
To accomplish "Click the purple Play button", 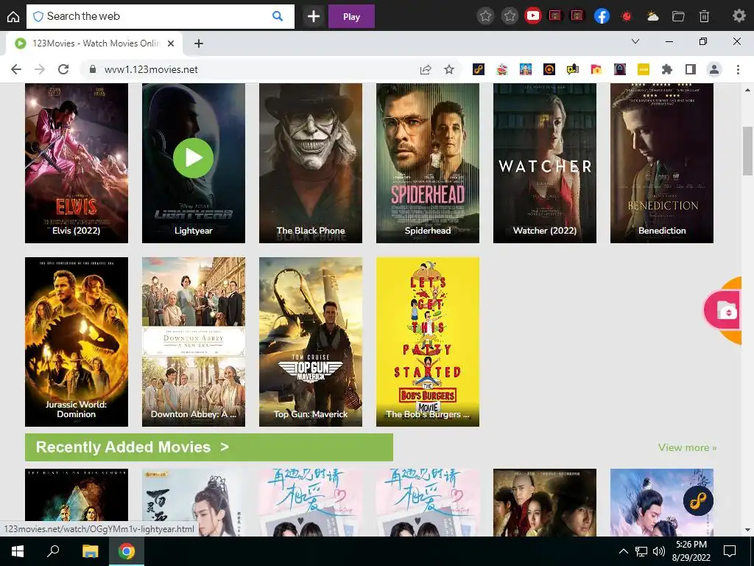I will [x=351, y=16].
